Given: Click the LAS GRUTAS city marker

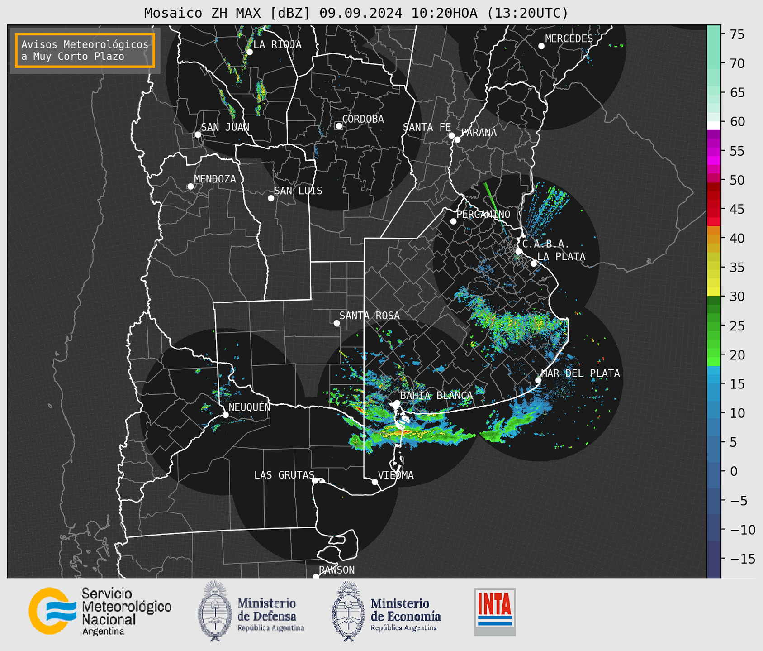Looking at the screenshot, I should (x=315, y=481).
